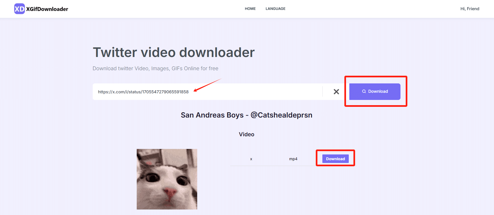
Task: Click the Twitter video downloader heading
Action: pos(174,52)
